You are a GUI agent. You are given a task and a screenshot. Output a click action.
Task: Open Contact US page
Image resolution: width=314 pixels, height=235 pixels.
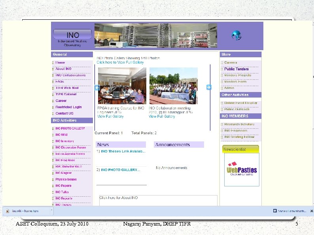tap(64, 113)
